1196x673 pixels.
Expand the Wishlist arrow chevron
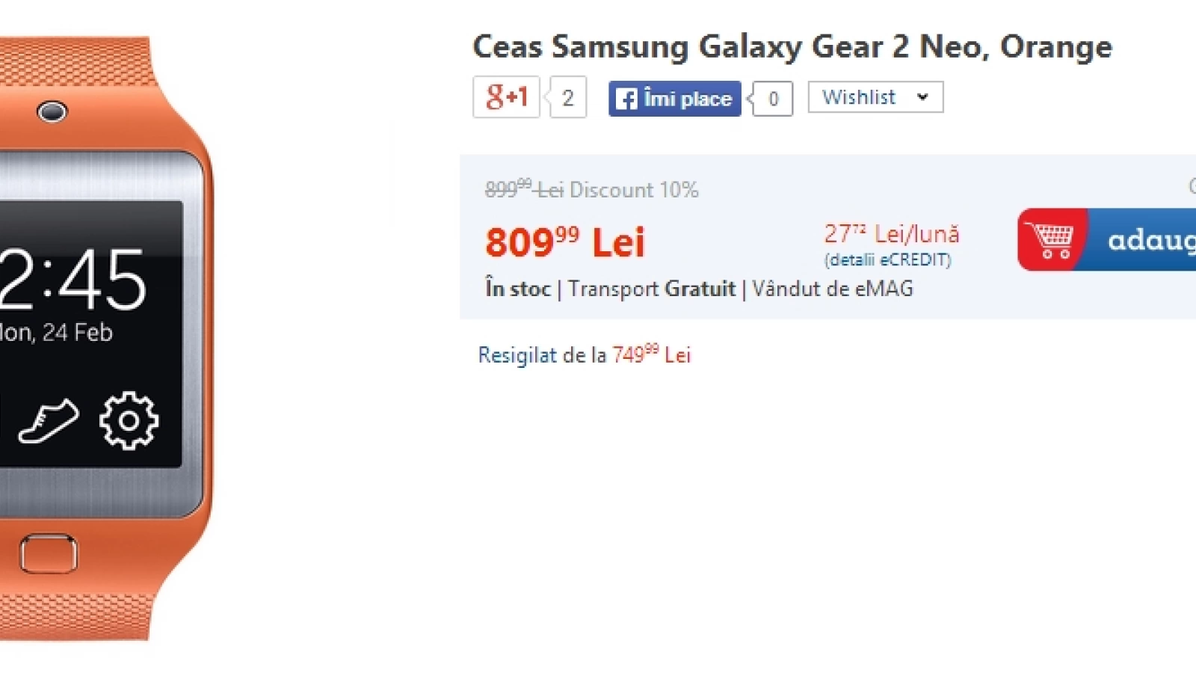pos(922,97)
